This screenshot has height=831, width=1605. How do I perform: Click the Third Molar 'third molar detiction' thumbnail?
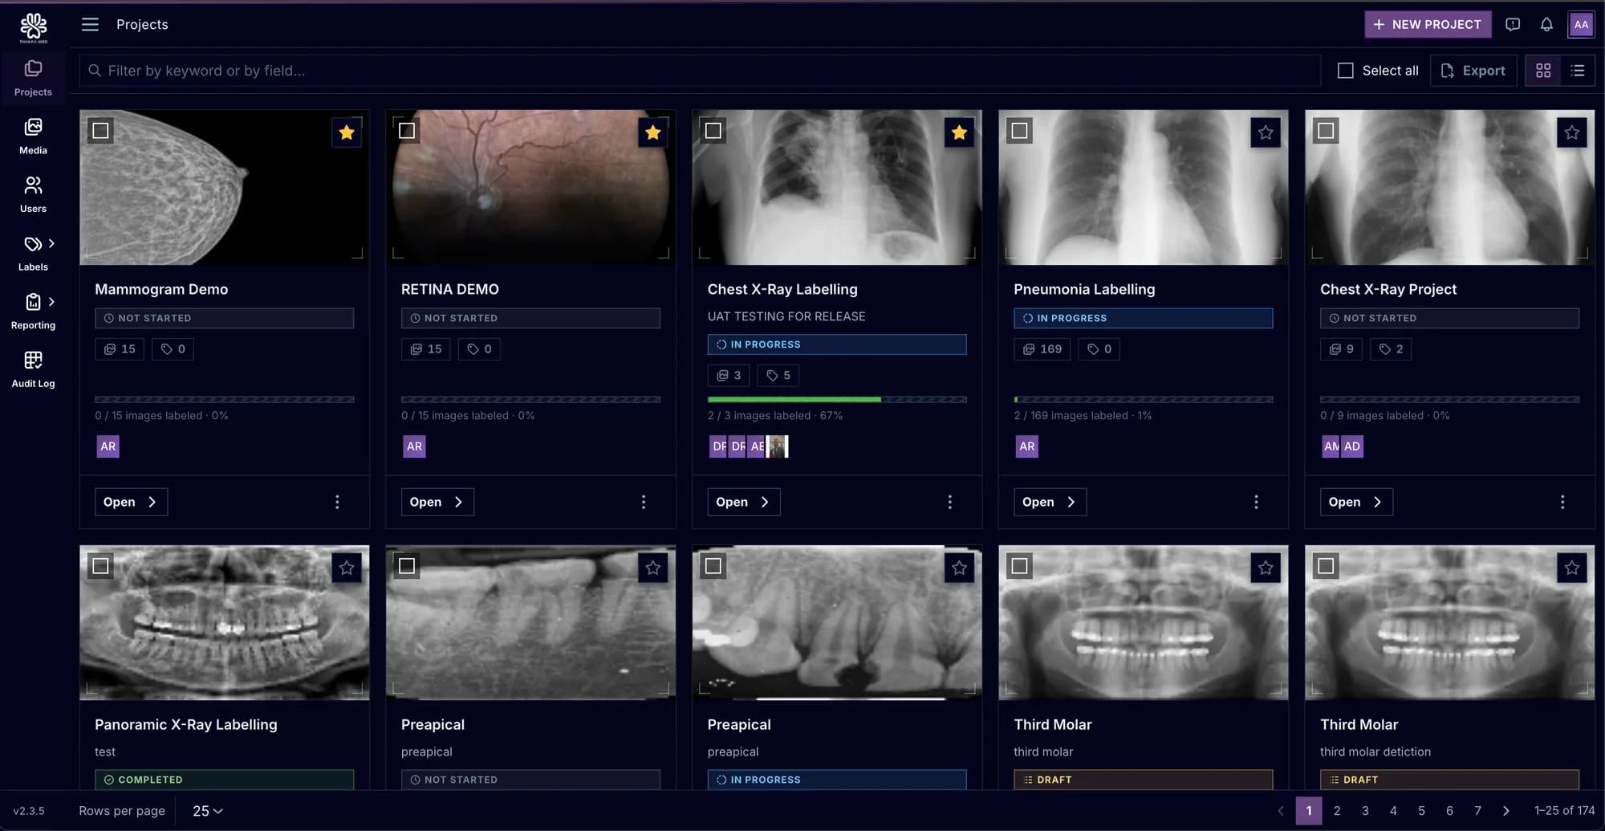[x=1449, y=623]
